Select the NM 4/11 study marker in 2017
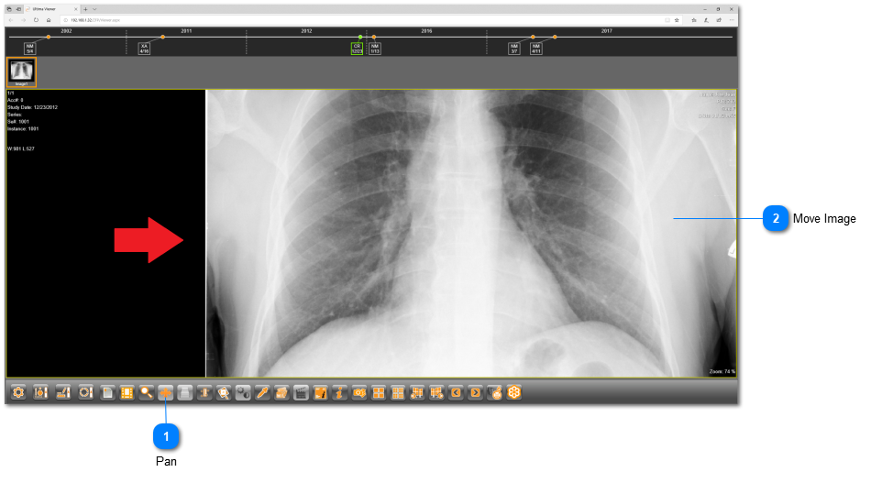 [x=536, y=49]
